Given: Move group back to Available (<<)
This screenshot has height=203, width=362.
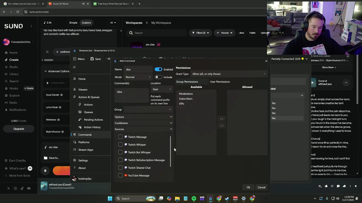Looking at the screenshot, I should coord(222,126).
